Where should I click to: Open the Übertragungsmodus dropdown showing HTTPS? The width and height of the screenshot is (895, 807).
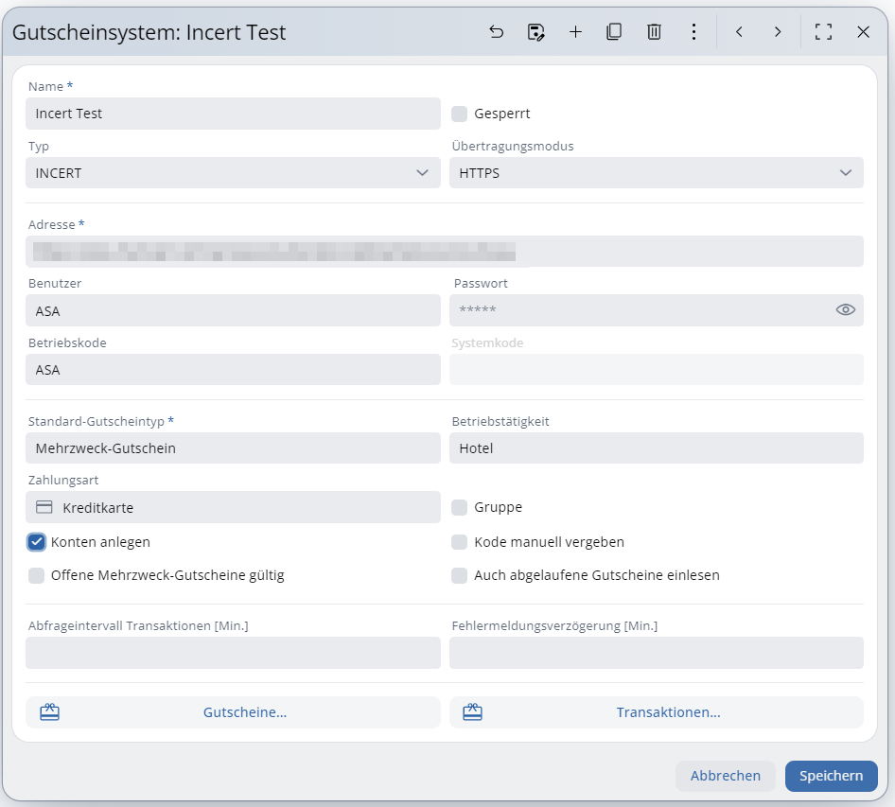click(656, 173)
